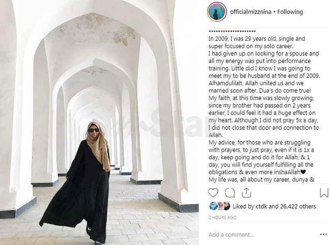Open the officialmizznina username link
The height and width of the screenshot is (245, 330).
250,12
